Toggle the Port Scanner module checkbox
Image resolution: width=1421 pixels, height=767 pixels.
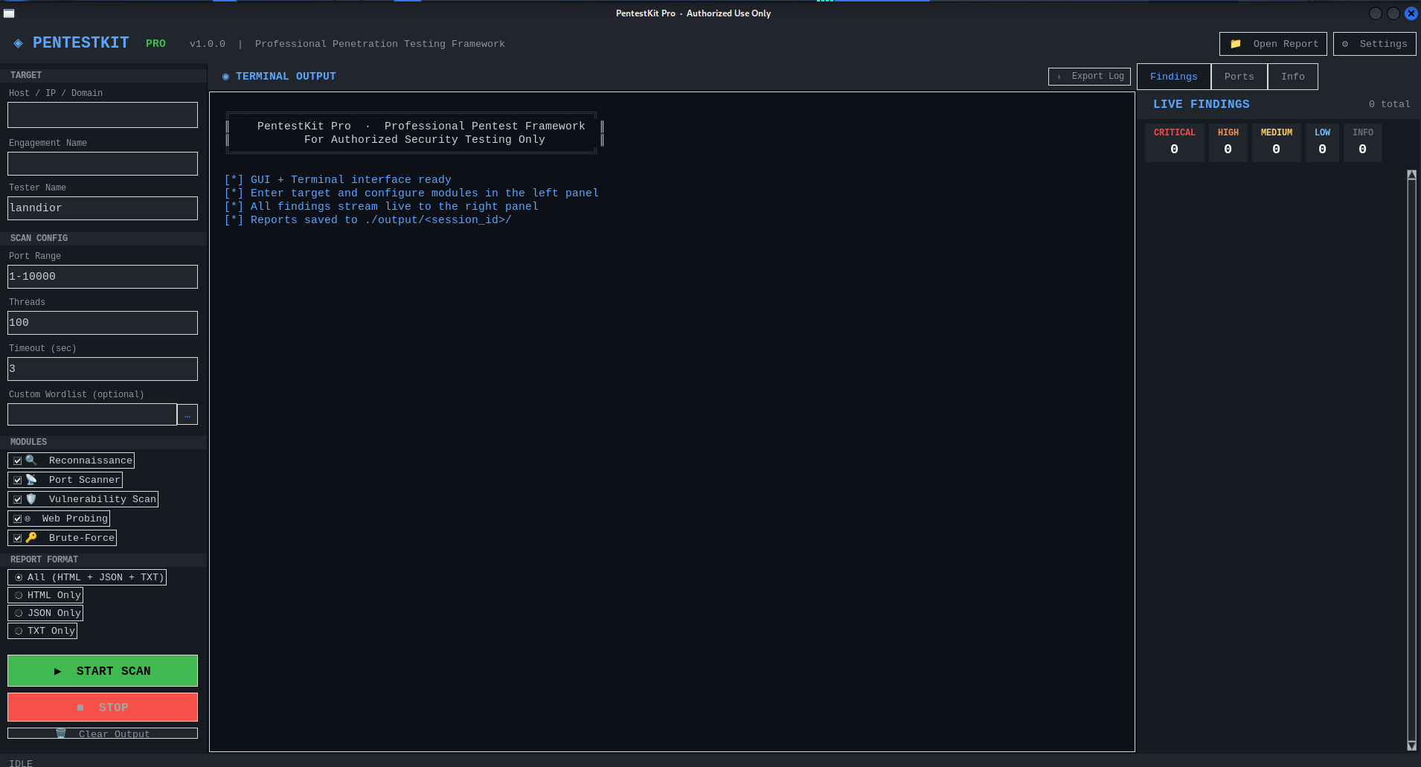(x=18, y=480)
